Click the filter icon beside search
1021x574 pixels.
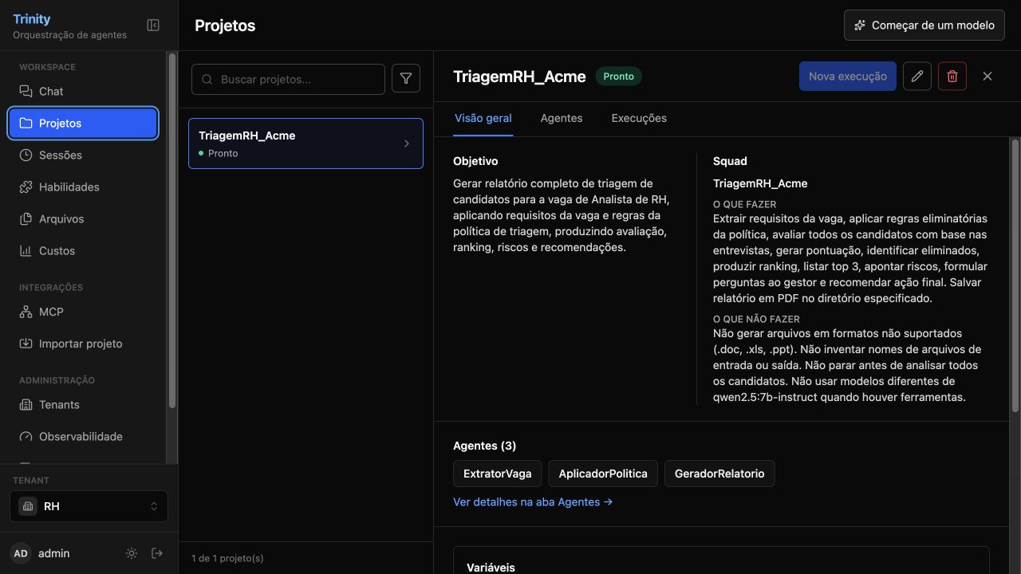[406, 79]
